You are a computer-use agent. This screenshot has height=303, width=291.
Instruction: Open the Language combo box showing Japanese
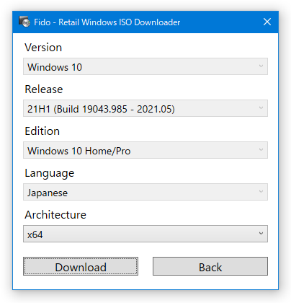(145, 192)
